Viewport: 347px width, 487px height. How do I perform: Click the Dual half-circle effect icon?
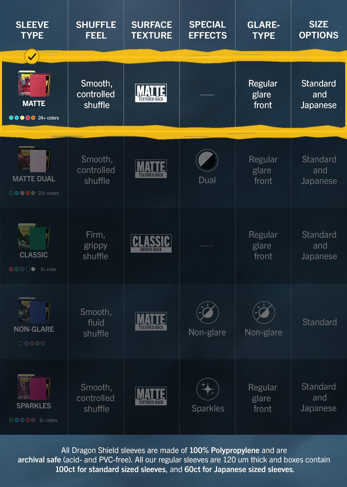207,160
